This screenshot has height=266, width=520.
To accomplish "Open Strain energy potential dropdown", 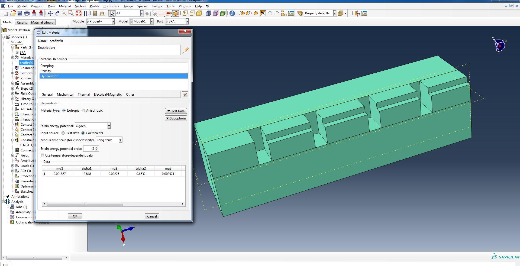I will click(109, 126).
